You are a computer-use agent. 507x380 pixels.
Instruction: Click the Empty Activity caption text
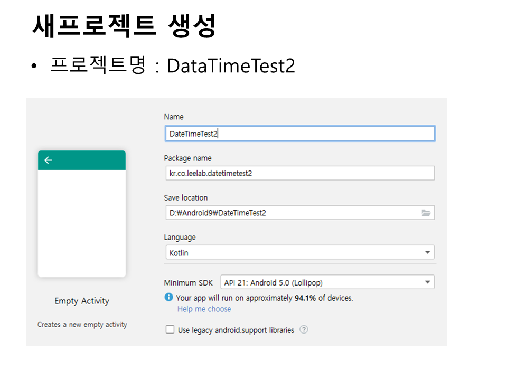coord(82,301)
